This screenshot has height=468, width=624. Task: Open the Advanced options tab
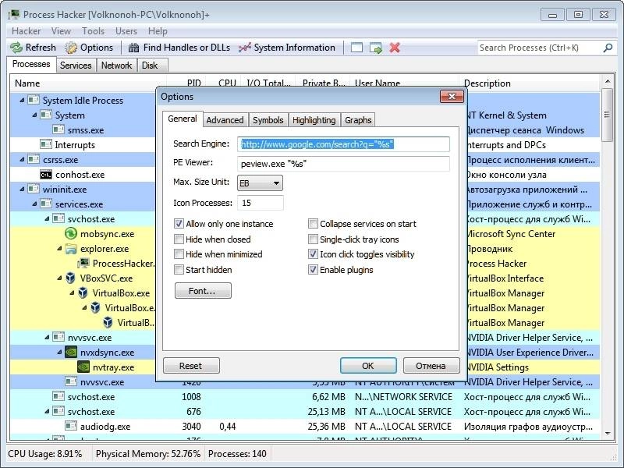click(225, 120)
